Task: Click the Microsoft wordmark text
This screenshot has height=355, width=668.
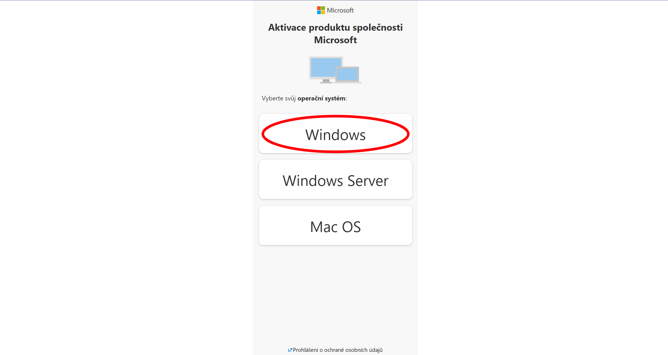Action: (340, 10)
